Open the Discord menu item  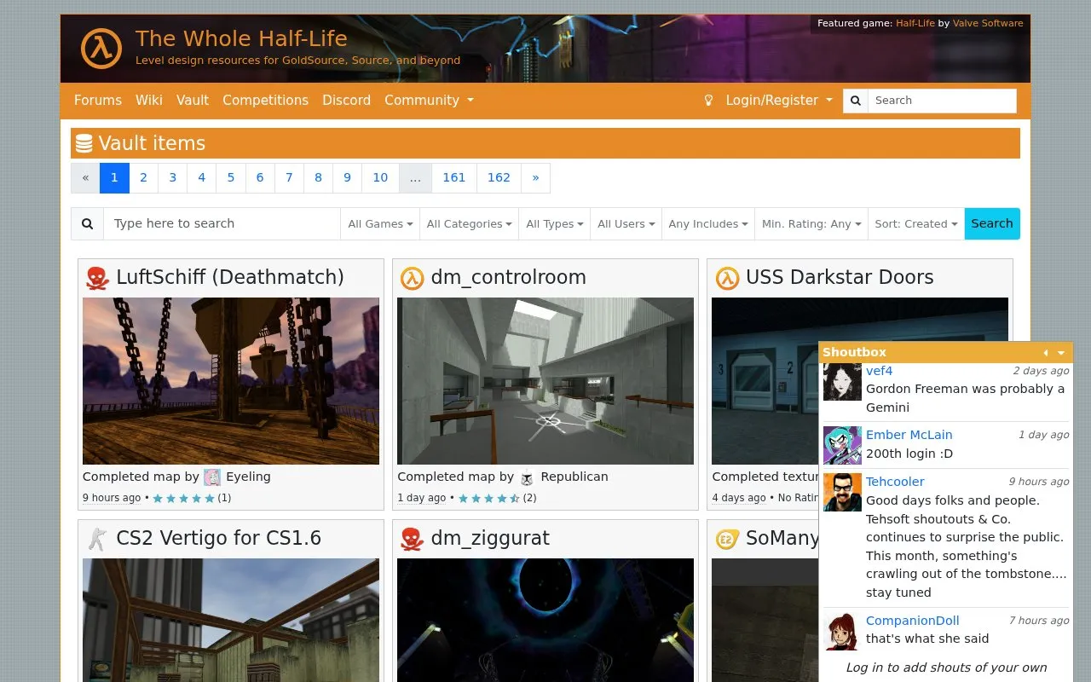(346, 101)
